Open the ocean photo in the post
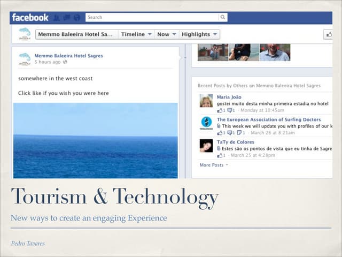 pos(95,140)
